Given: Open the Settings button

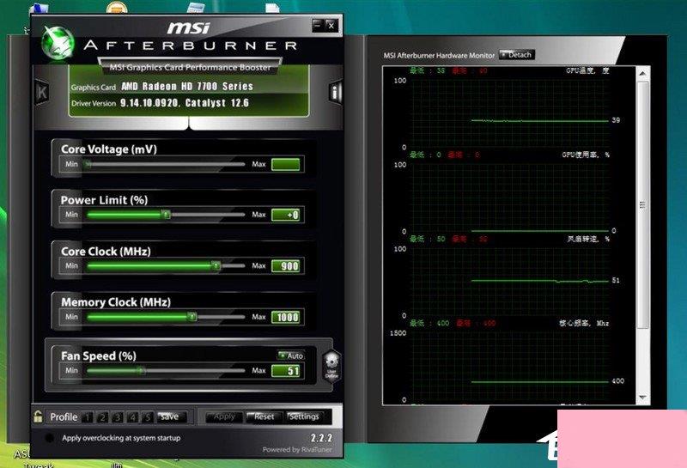Looking at the screenshot, I should [304, 416].
